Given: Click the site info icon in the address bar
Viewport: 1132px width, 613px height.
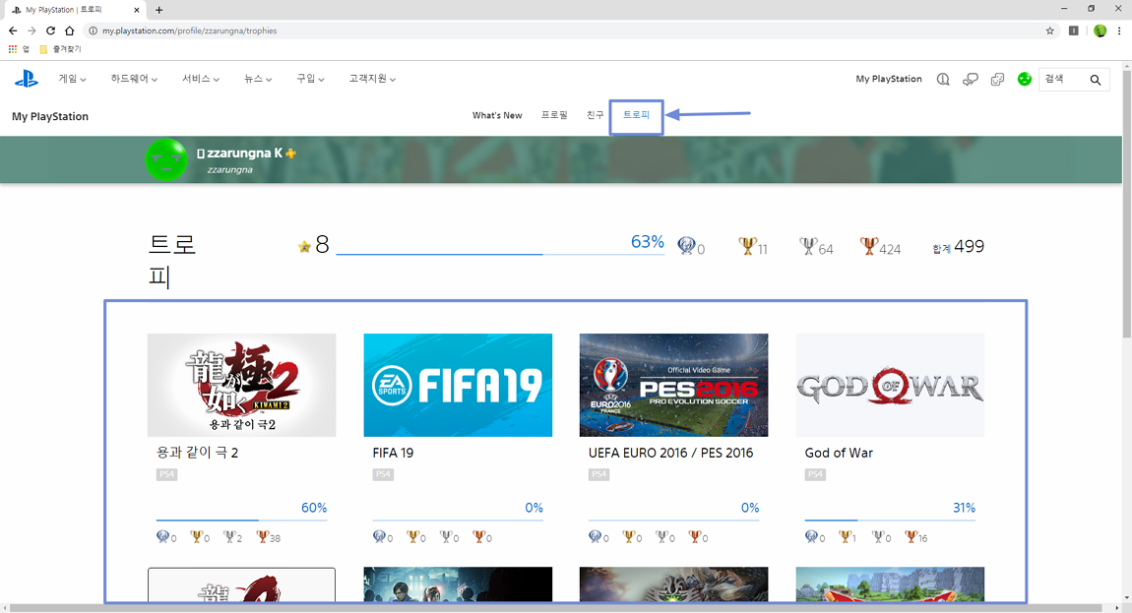Looking at the screenshot, I should [x=93, y=31].
